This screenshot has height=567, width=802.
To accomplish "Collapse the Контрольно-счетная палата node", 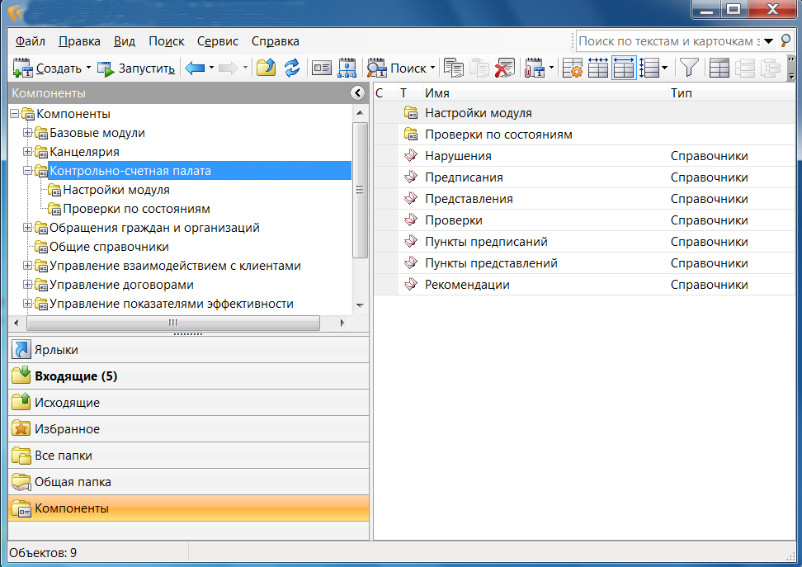I will click(x=27, y=170).
